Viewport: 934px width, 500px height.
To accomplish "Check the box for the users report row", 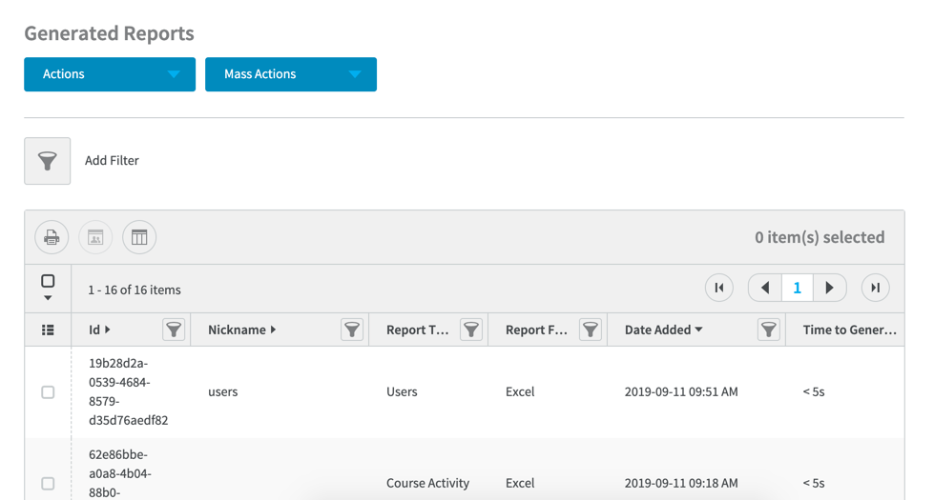I will point(48,392).
